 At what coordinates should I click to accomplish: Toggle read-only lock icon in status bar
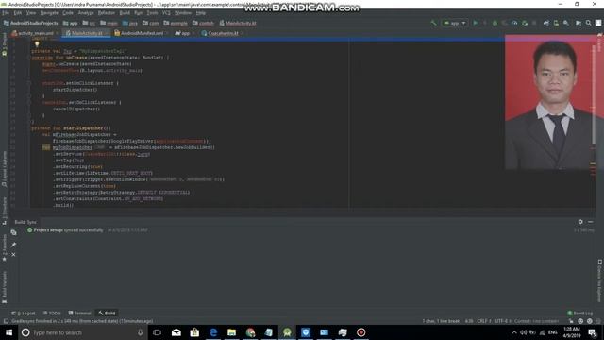(x=571, y=321)
